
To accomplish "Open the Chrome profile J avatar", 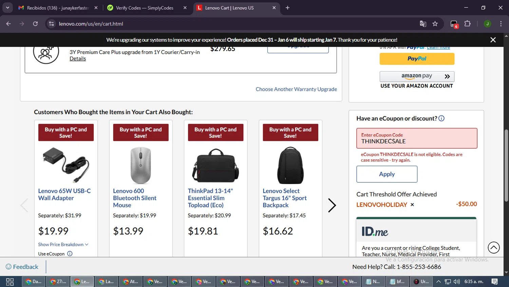I will (x=487, y=24).
